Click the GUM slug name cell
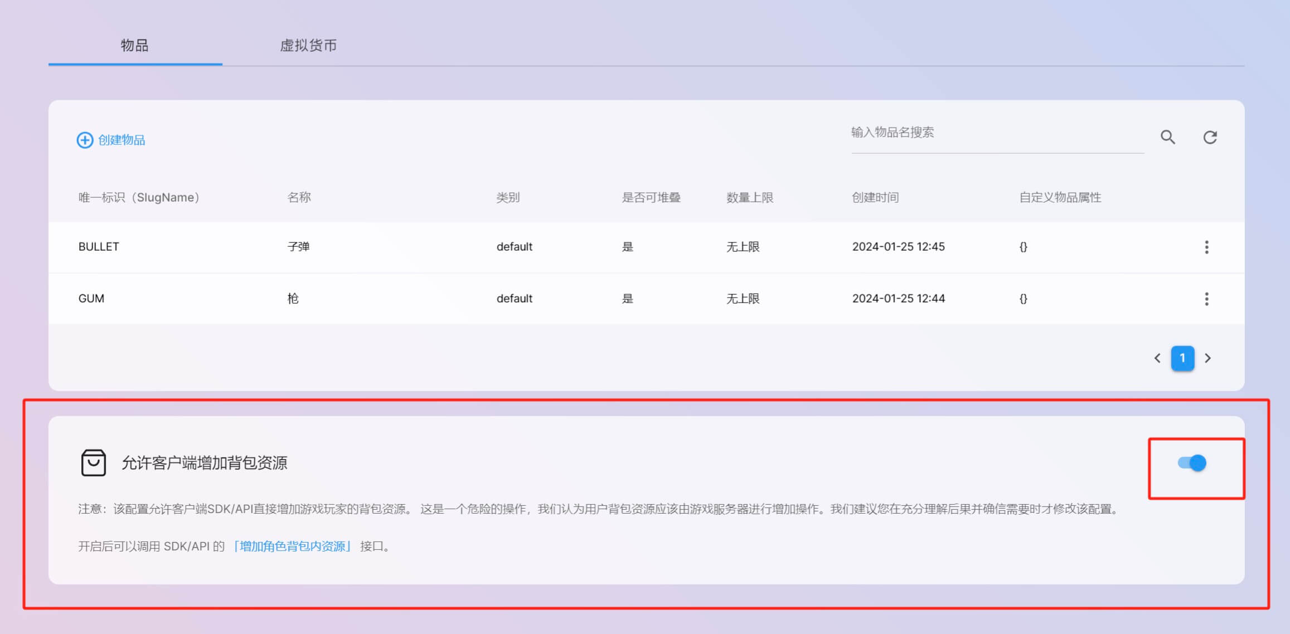 (91, 299)
